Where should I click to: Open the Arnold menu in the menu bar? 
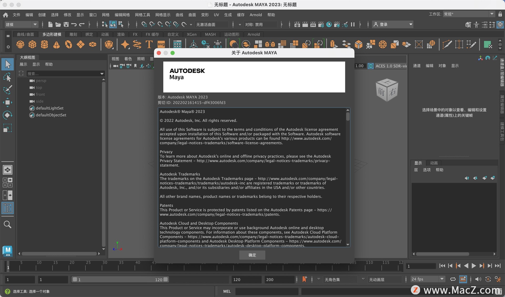(x=256, y=15)
